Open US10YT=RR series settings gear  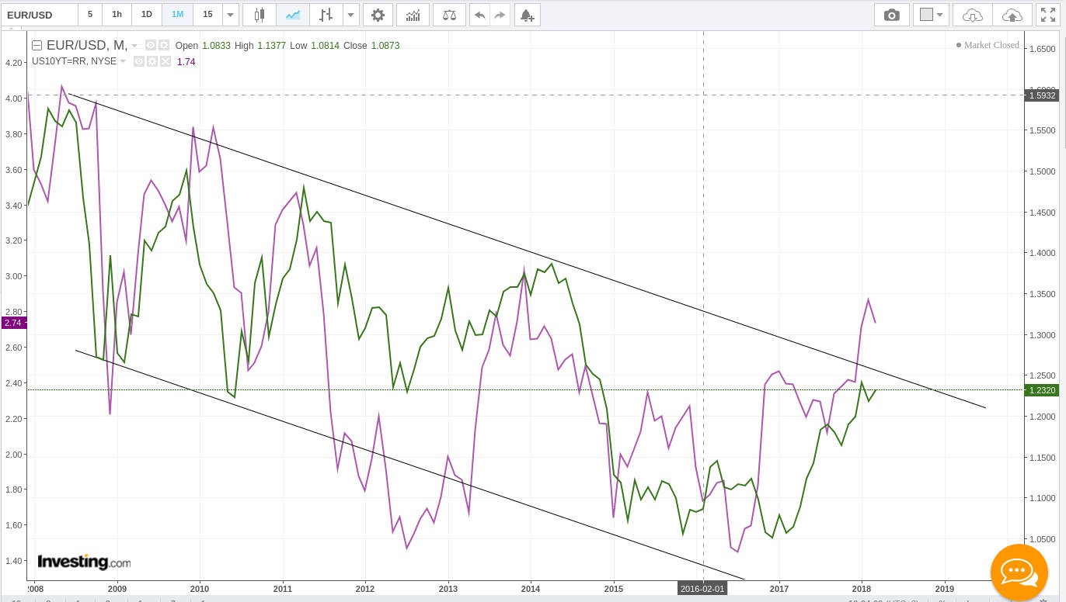point(152,61)
